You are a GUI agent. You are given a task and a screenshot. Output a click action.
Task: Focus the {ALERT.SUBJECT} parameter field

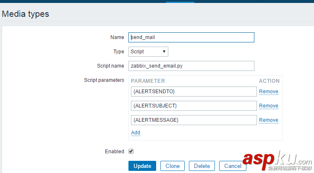coord(194,106)
